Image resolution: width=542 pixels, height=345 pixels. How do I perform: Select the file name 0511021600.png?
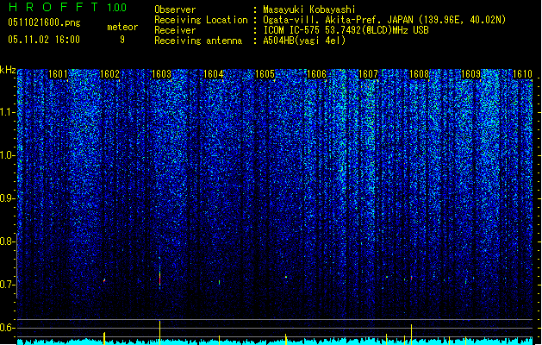pos(44,22)
